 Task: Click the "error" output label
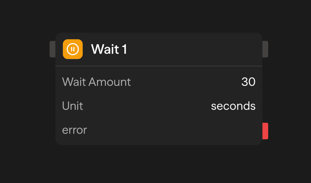tap(75, 130)
